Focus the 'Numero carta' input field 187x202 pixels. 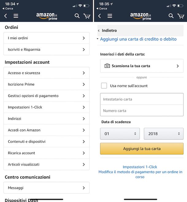142,111
